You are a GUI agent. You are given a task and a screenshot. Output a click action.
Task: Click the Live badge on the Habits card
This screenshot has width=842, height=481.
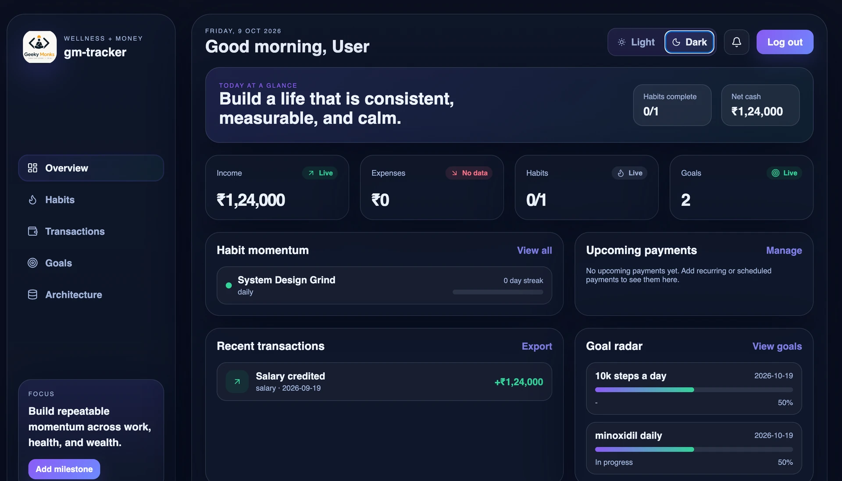coord(629,173)
